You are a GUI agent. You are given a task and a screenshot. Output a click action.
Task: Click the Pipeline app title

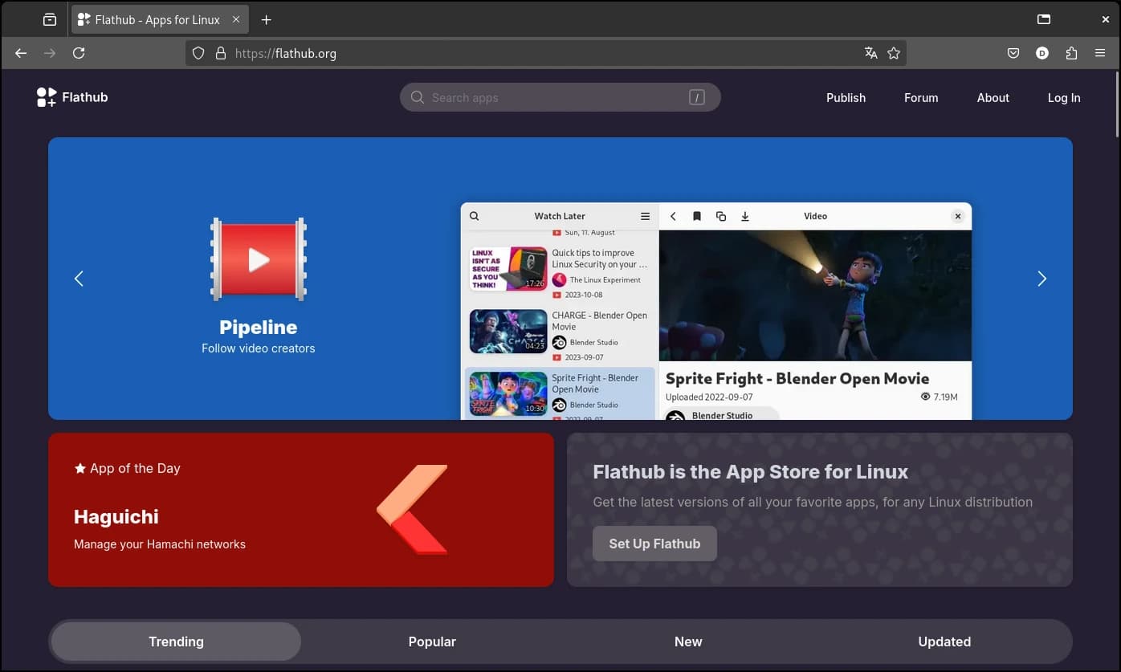[259, 327]
